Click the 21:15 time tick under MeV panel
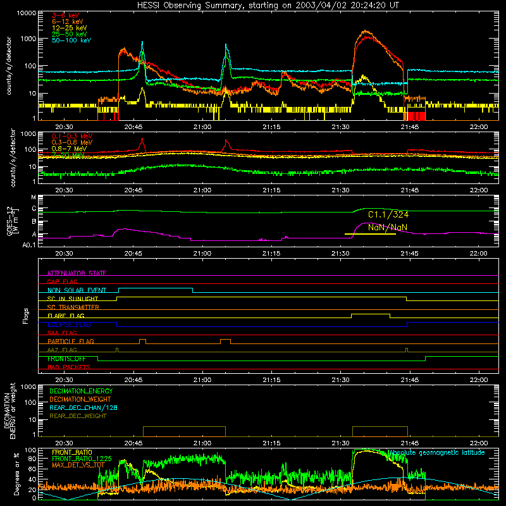This screenshot has height=506, width=506. coord(271,190)
